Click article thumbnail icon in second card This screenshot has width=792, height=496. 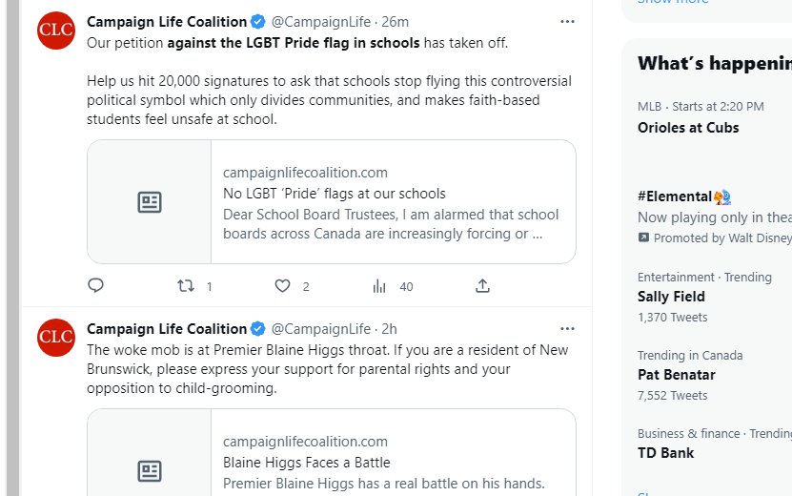(150, 470)
